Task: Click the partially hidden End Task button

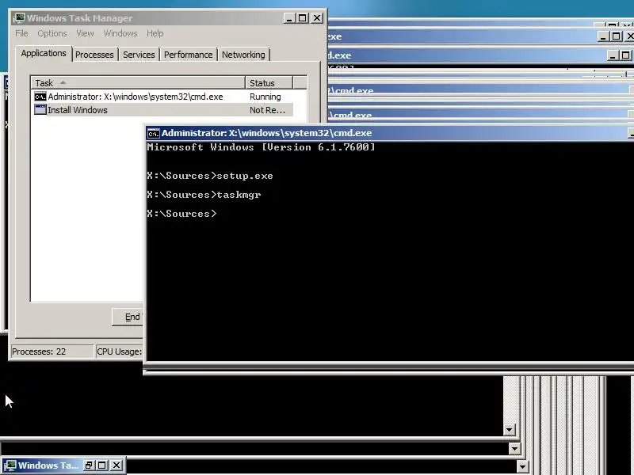Action: pos(128,317)
